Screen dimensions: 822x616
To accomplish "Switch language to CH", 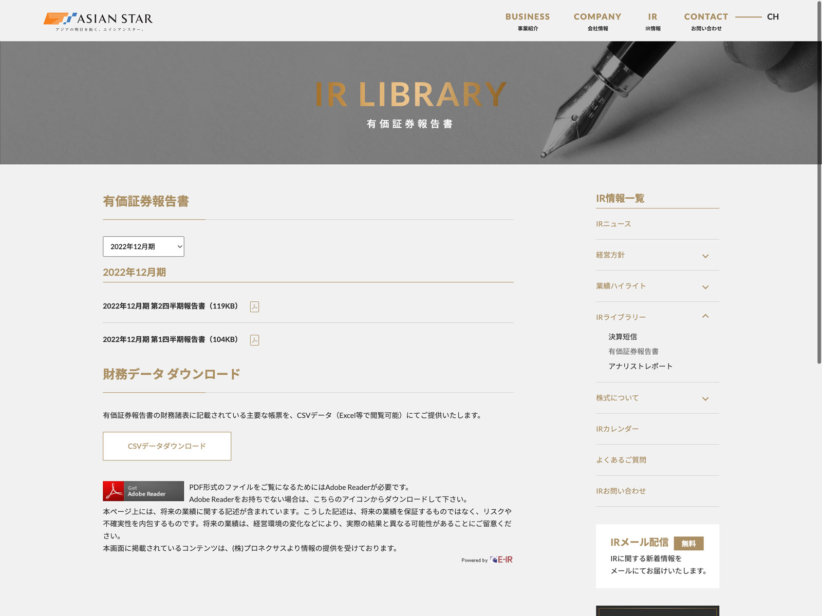I will click(773, 17).
